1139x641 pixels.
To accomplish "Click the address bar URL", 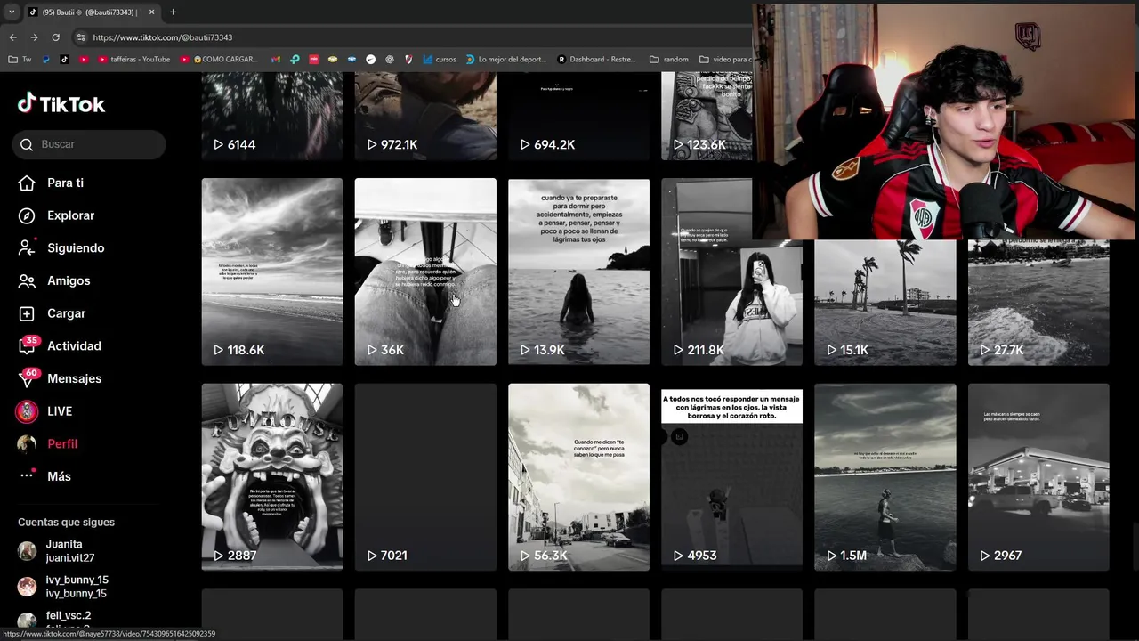I will point(162,37).
